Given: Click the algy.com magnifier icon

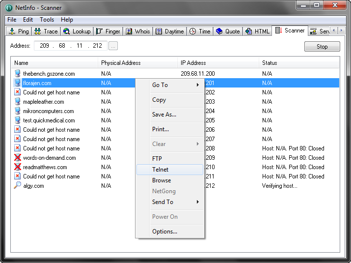Looking at the screenshot, I should point(18,186).
